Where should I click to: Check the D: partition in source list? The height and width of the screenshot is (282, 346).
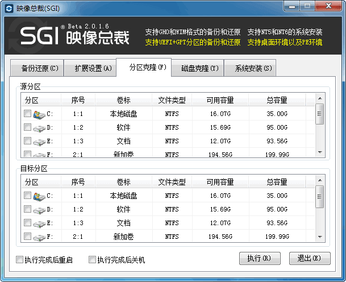27,127
